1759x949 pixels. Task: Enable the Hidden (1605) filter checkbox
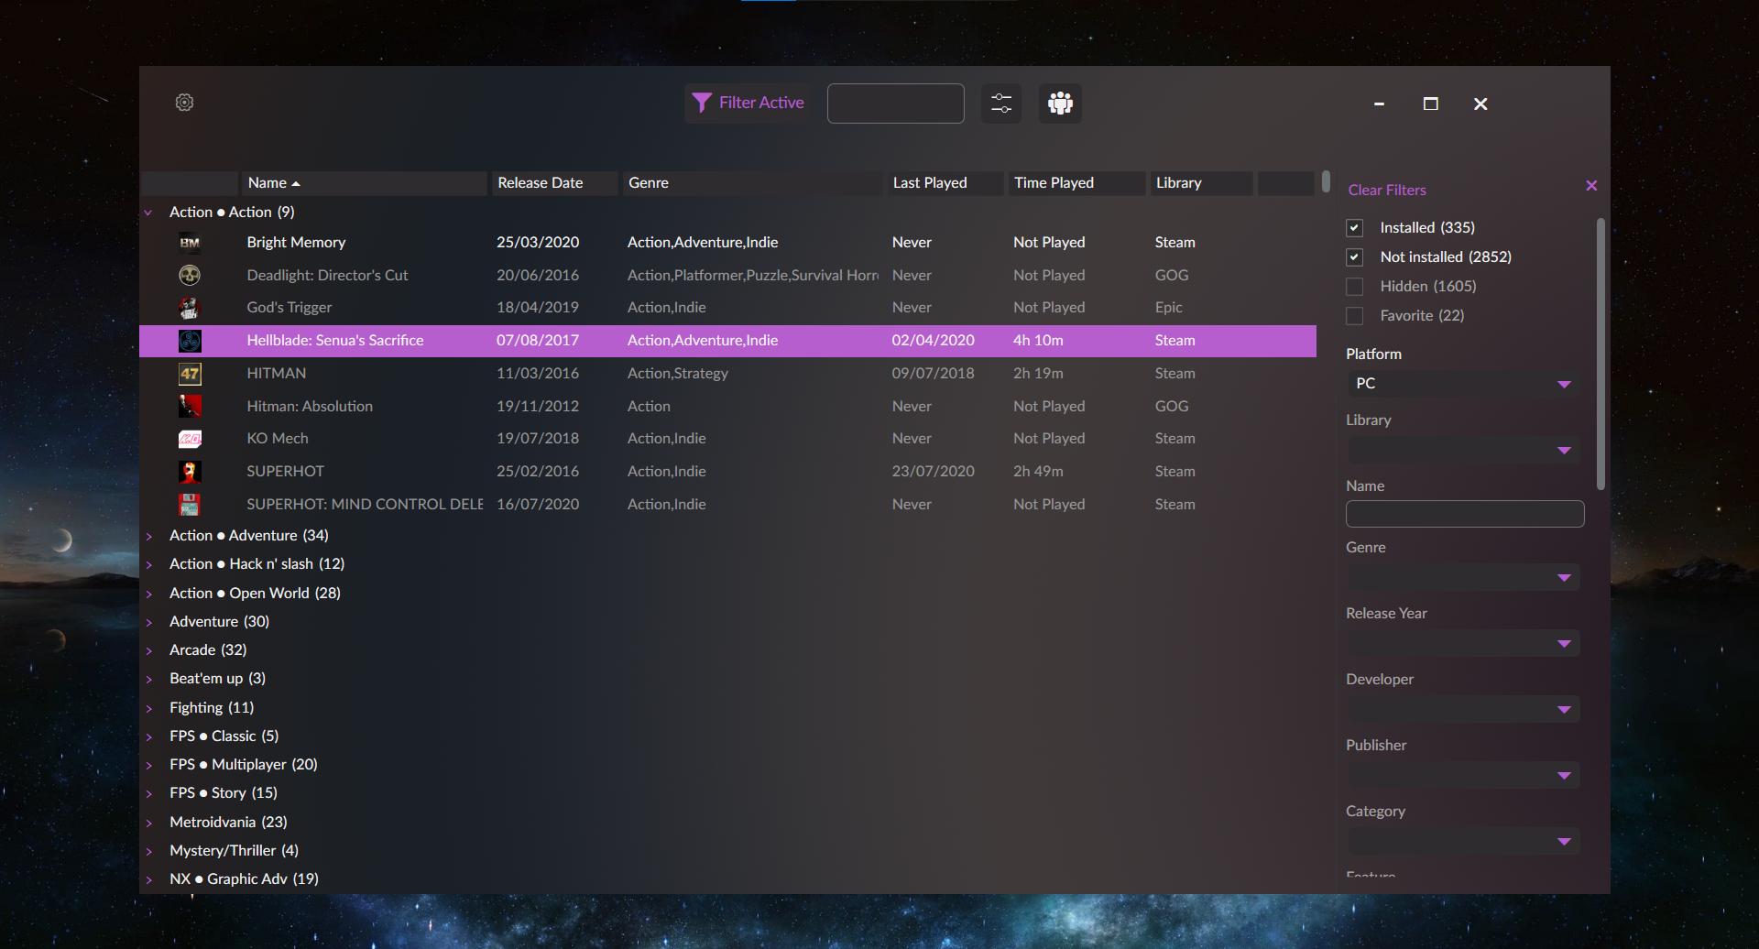tap(1354, 287)
